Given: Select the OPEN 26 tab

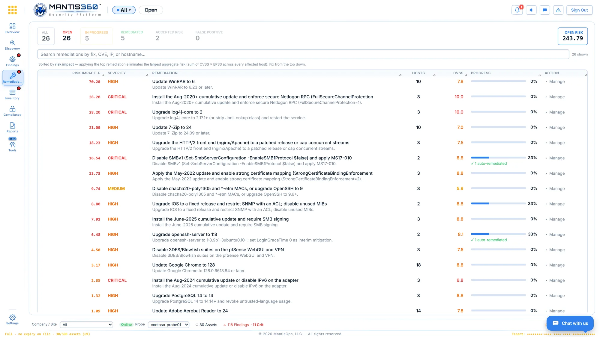Looking at the screenshot, I should coord(67,36).
